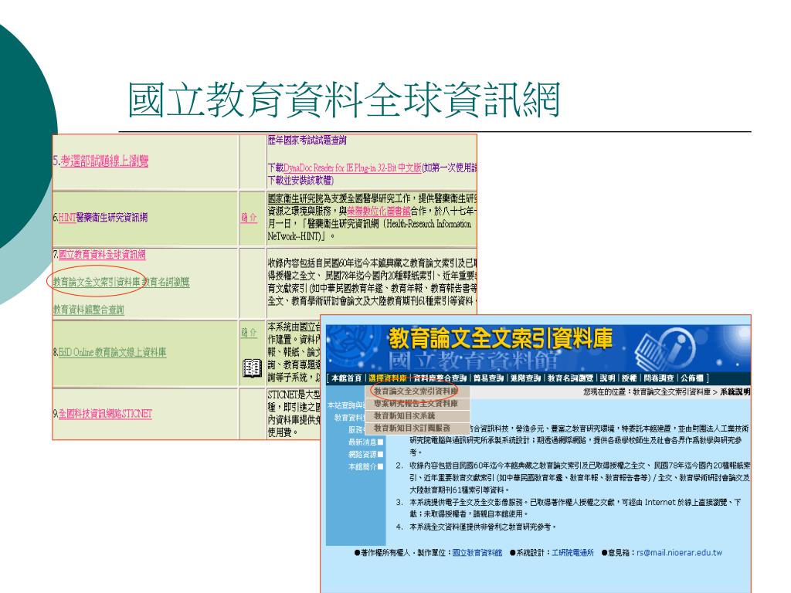
Task: Open the 工研院電通所 footer link
Action: [x=572, y=553]
